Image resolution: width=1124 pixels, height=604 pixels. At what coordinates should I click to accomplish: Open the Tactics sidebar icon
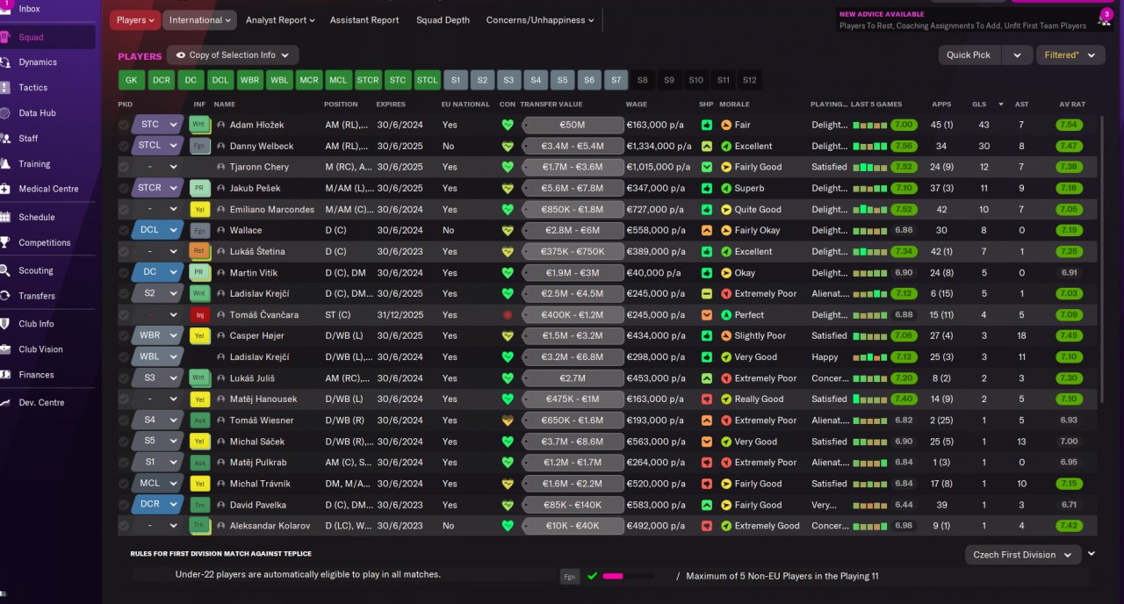(x=5, y=88)
